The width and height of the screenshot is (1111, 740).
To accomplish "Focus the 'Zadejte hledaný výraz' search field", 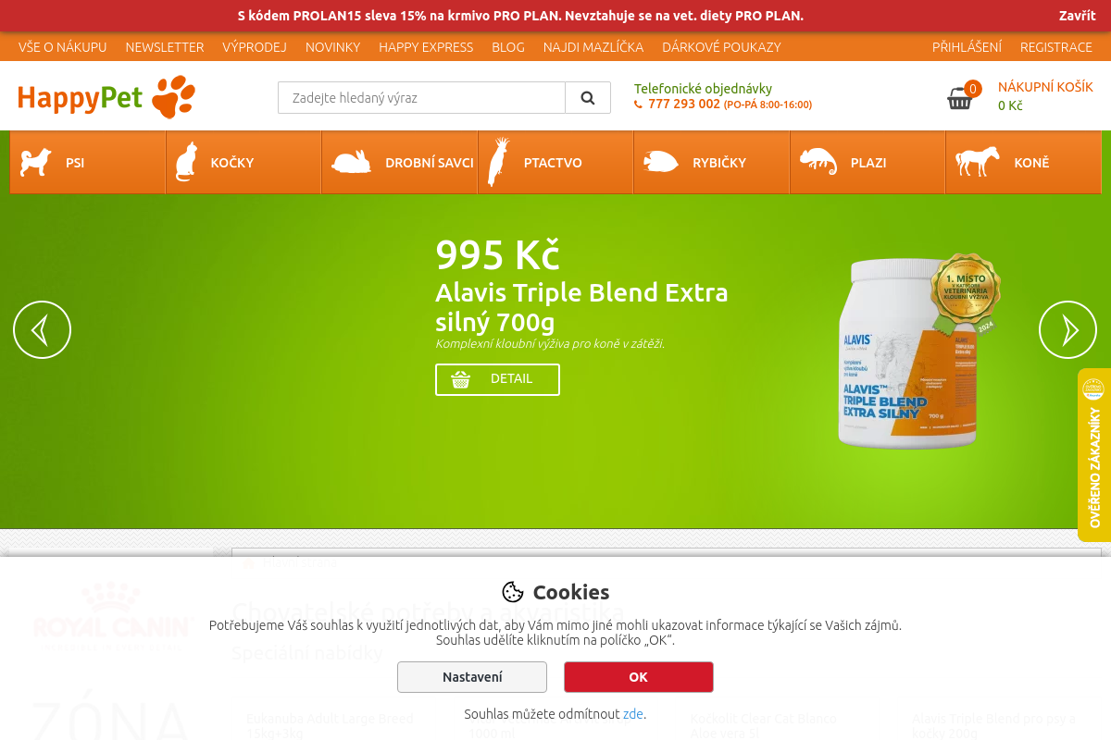I will [x=421, y=97].
